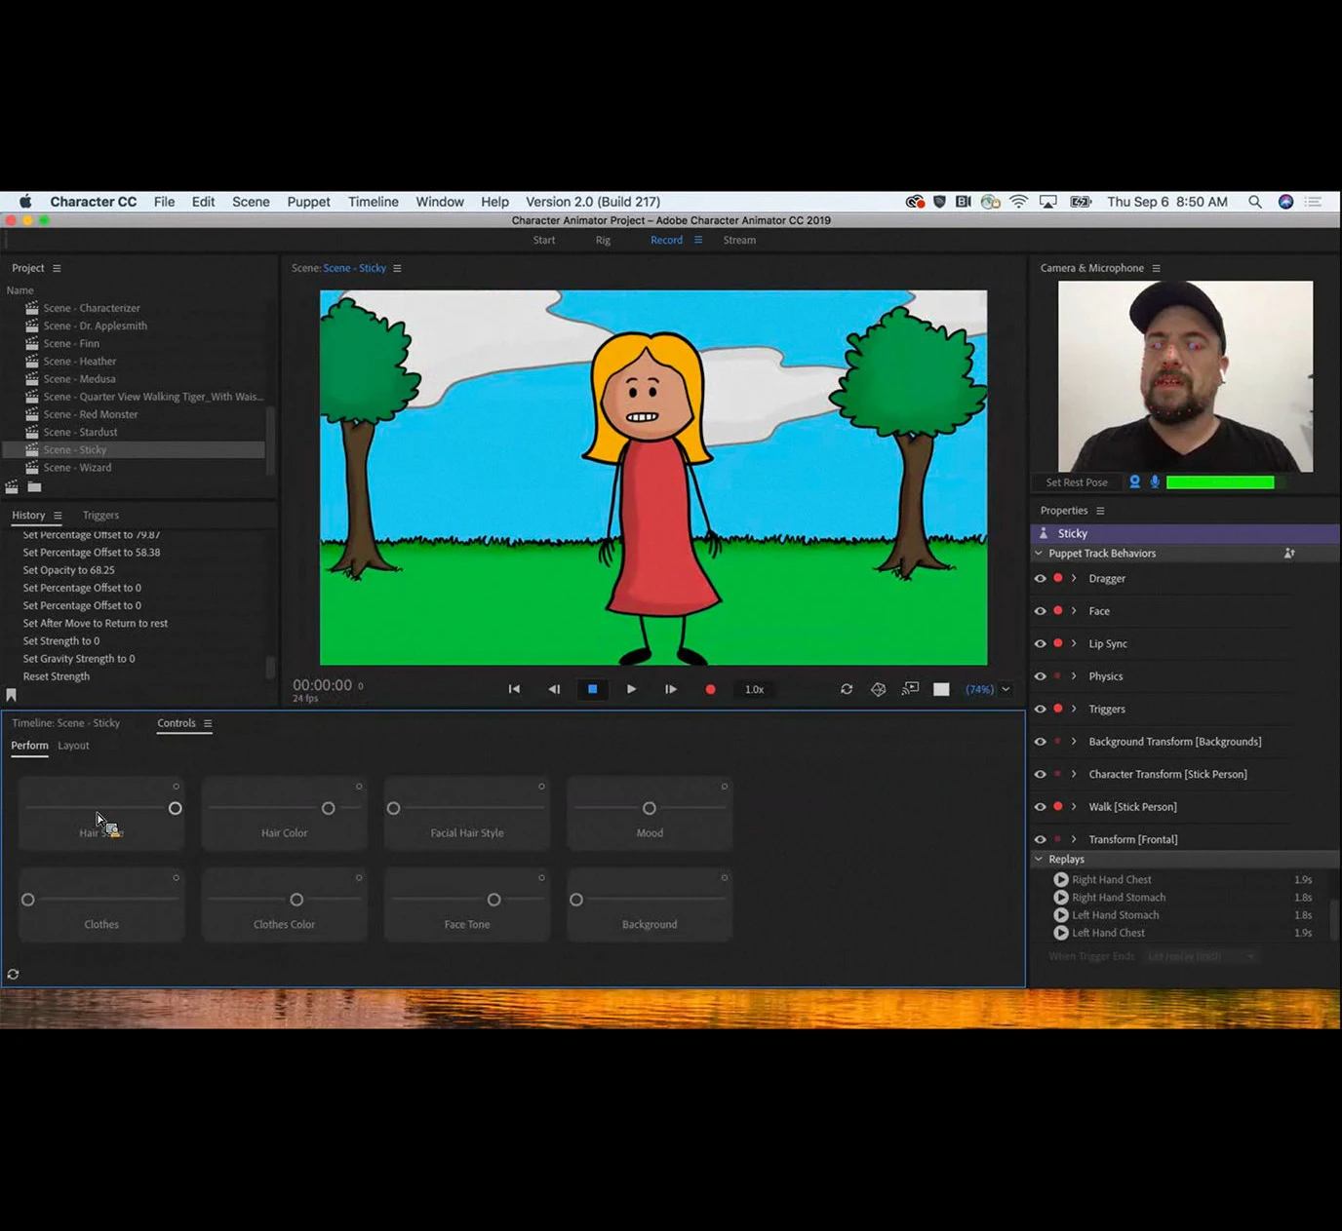Viewport: 1342px width, 1231px height.
Task: Go to start of scene playback
Action: [514, 689]
